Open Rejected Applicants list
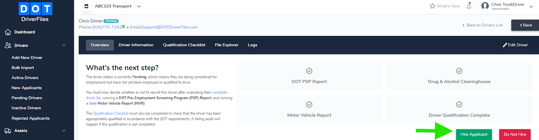Viewport: 539px width, 140px height. click(x=31, y=118)
